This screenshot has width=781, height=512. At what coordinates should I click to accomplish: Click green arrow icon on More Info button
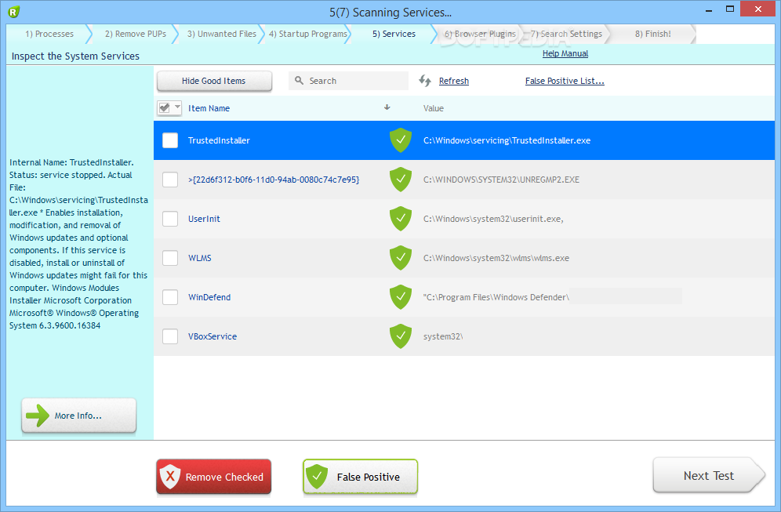coord(38,416)
